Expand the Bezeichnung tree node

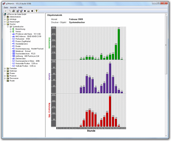click(10, 29)
